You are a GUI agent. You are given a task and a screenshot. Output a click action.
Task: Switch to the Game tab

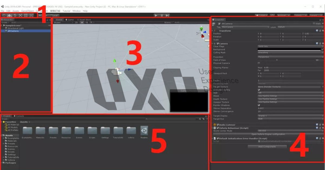coord(70,20)
